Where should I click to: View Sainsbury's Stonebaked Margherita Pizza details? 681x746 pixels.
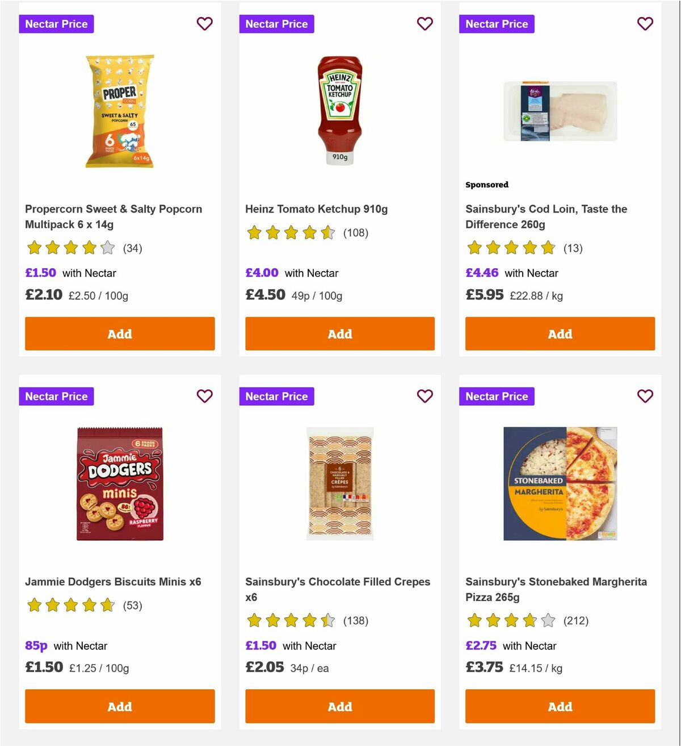click(x=556, y=589)
